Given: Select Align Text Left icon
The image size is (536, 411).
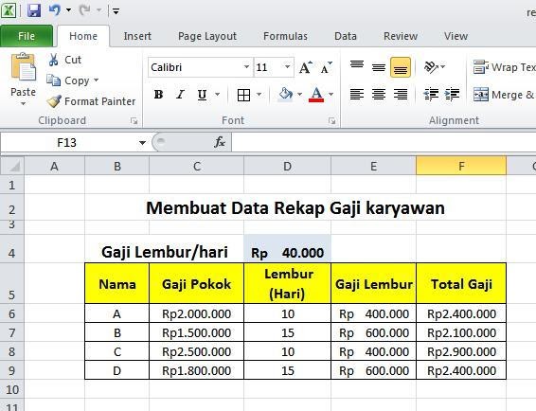Looking at the screenshot, I should (357, 94).
